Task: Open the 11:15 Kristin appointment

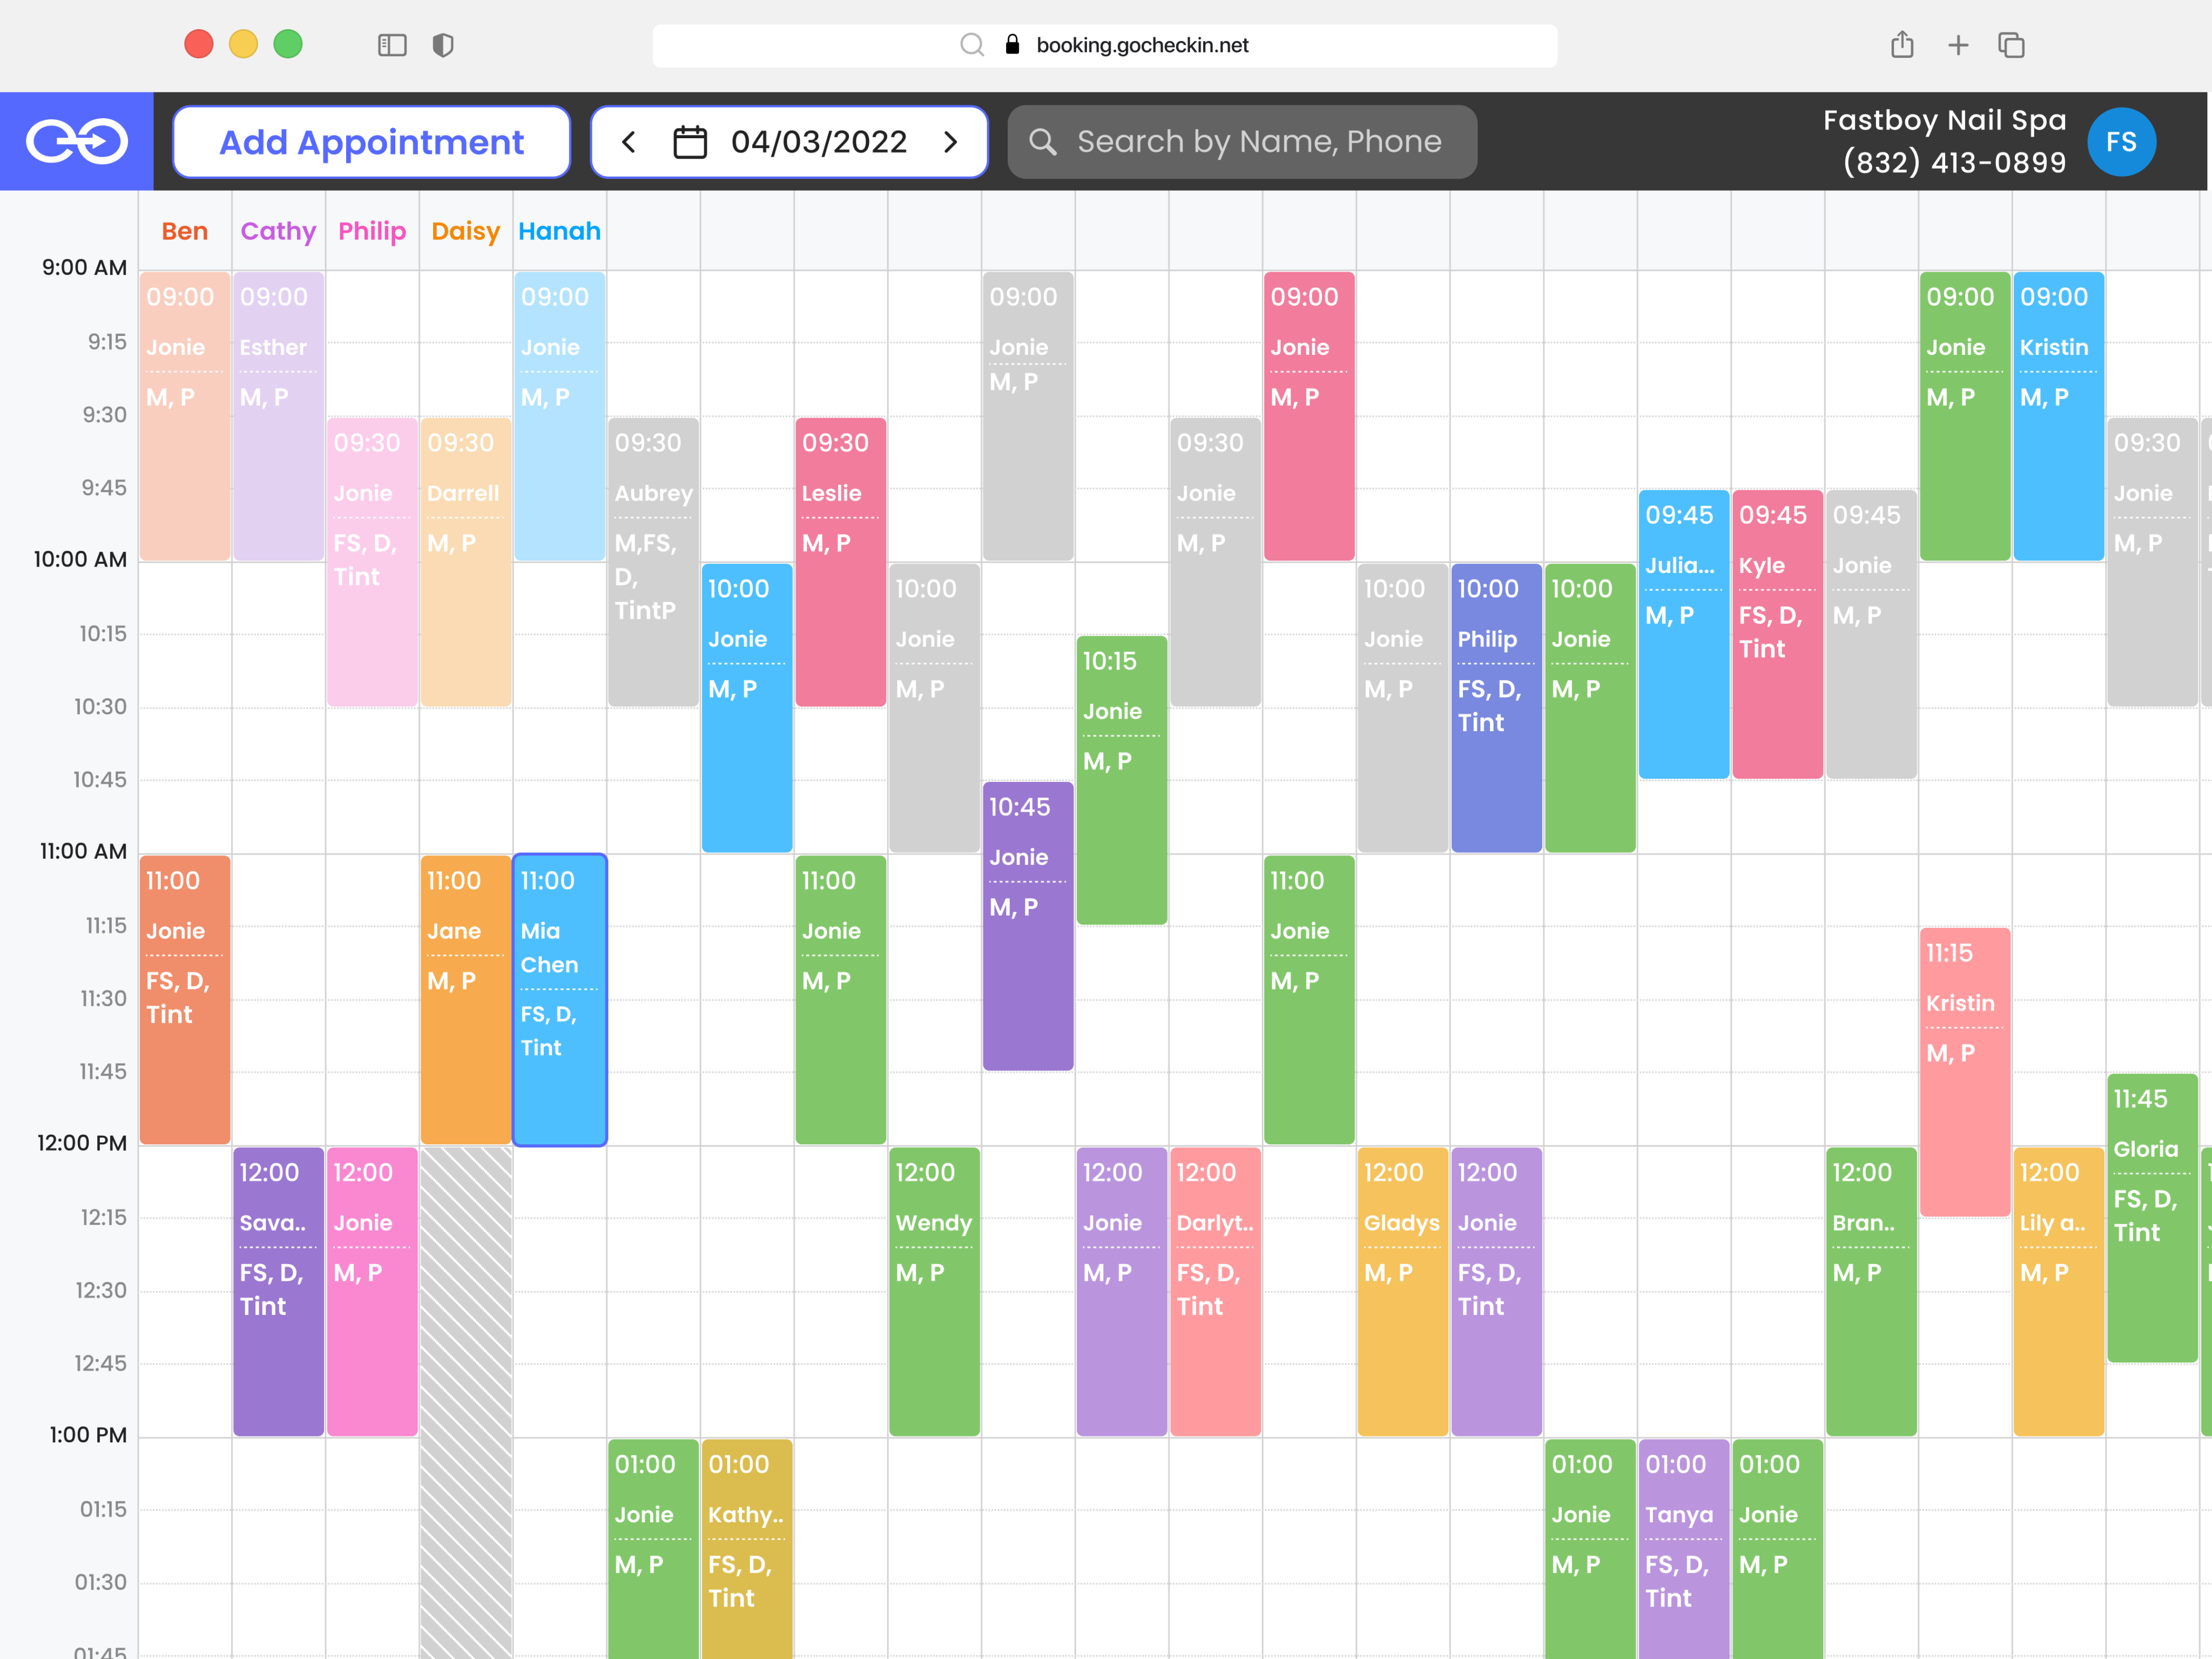Action: (1965, 1072)
